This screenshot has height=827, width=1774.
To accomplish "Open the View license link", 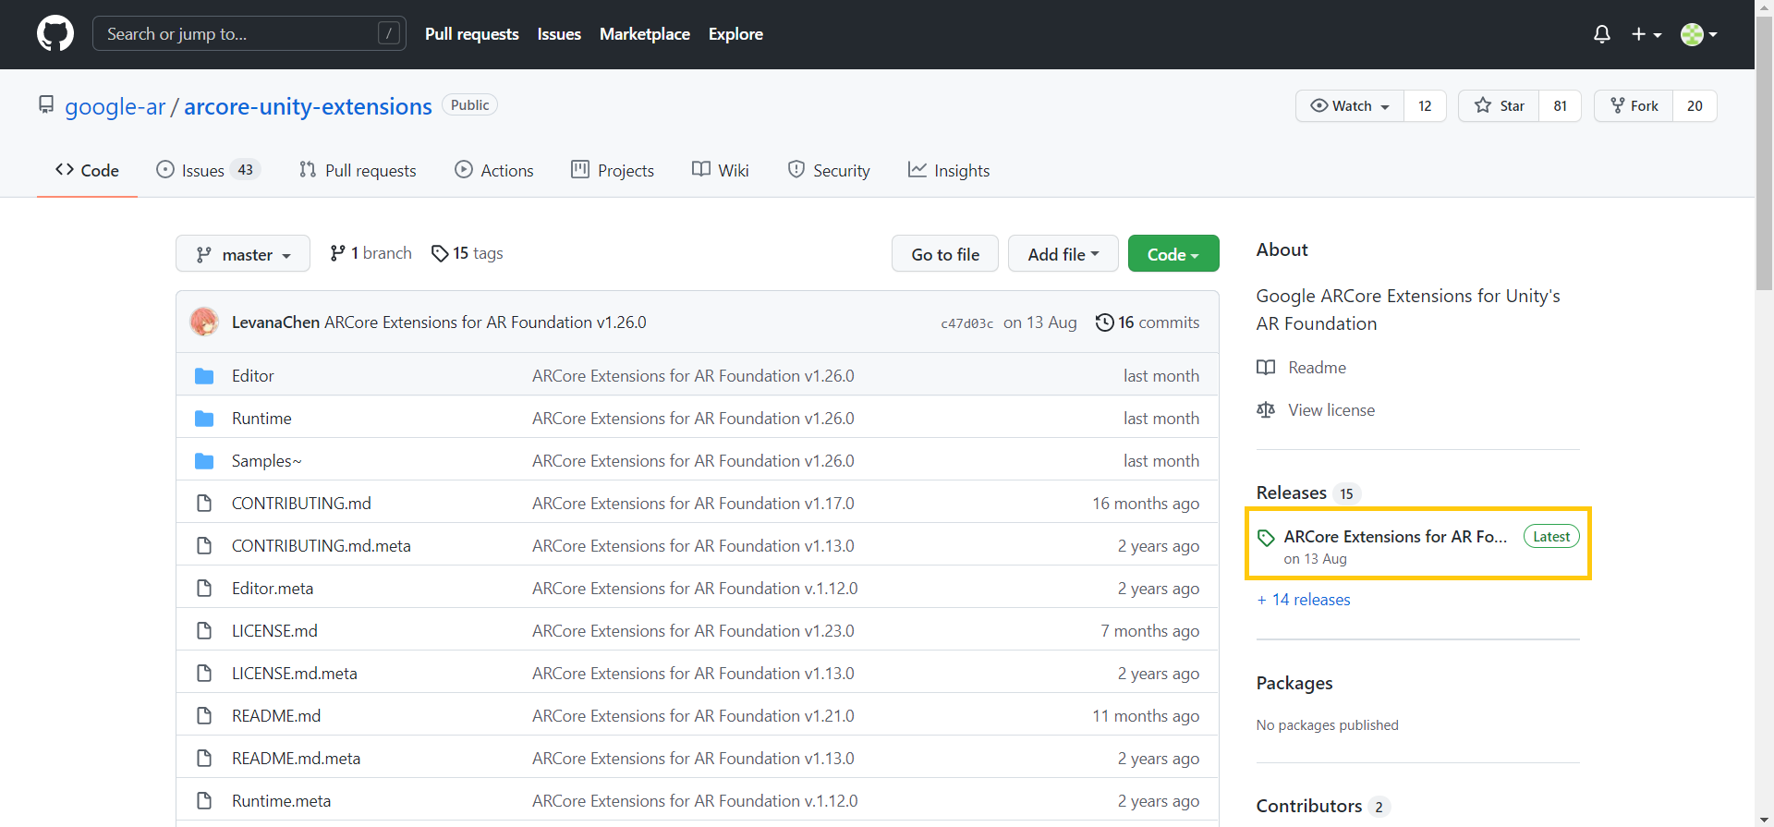I will pyautogui.click(x=1316, y=410).
